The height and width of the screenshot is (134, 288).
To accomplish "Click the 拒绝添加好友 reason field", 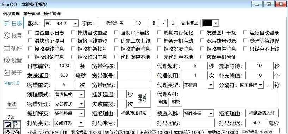I will 134,113.
